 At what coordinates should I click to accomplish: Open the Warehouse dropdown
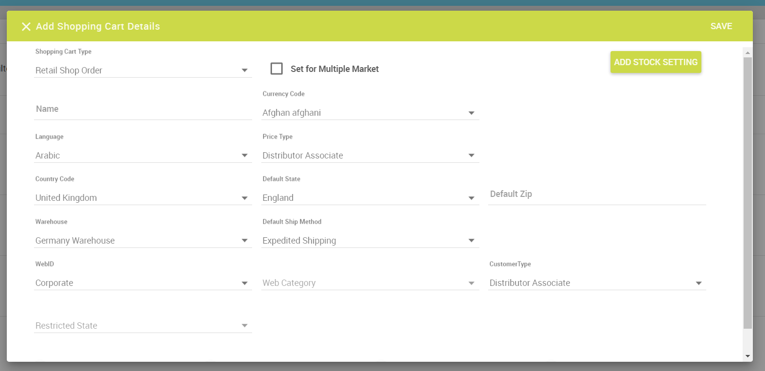pos(142,241)
